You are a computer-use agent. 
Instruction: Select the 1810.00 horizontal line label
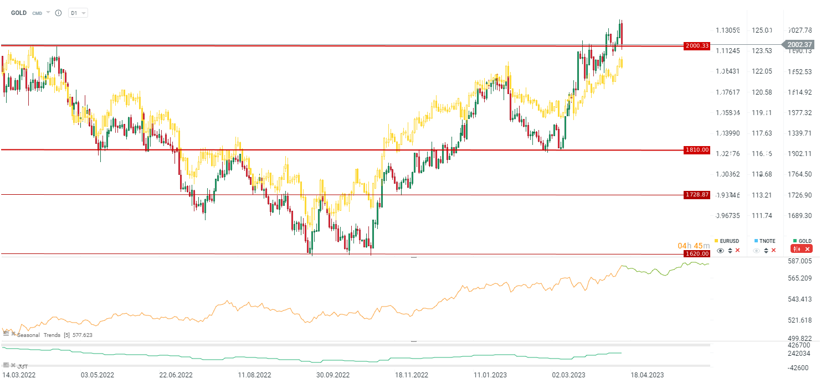click(x=697, y=150)
